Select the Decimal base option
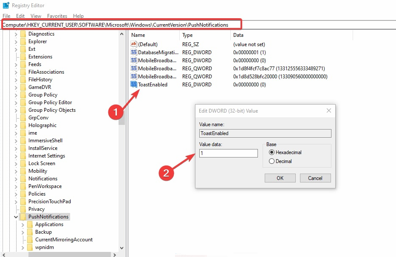The image size is (396, 257). pyautogui.click(x=272, y=161)
